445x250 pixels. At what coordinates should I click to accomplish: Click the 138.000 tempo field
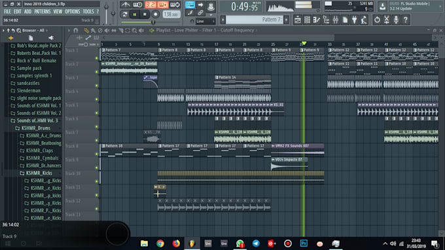pyautogui.click(x=171, y=14)
